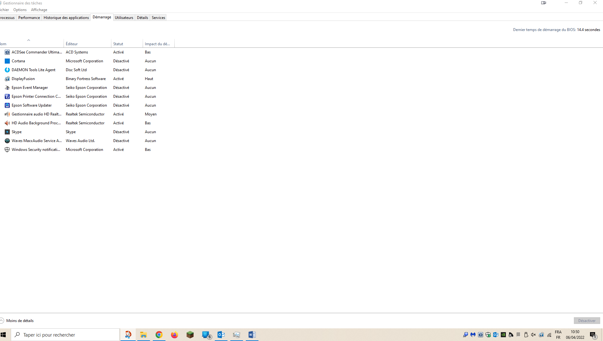
Task: Open File Explorer from the taskbar
Action: [144, 335]
